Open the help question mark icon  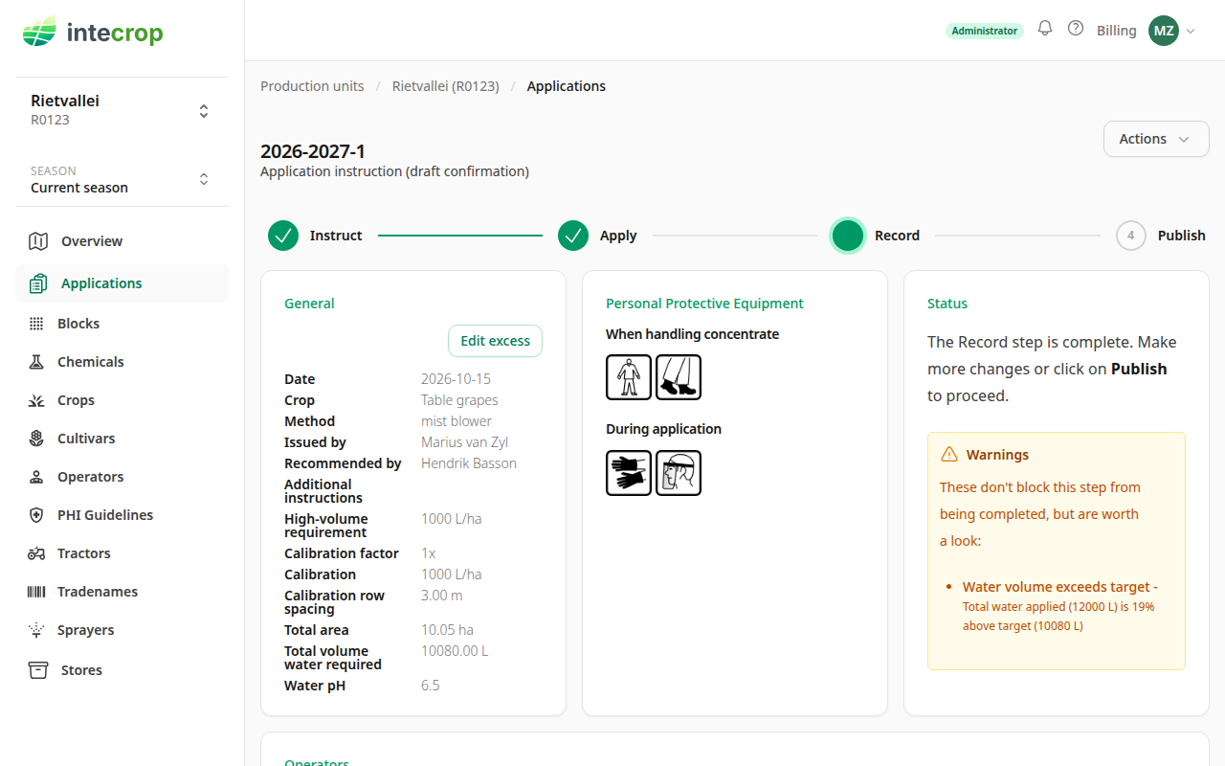(1076, 29)
